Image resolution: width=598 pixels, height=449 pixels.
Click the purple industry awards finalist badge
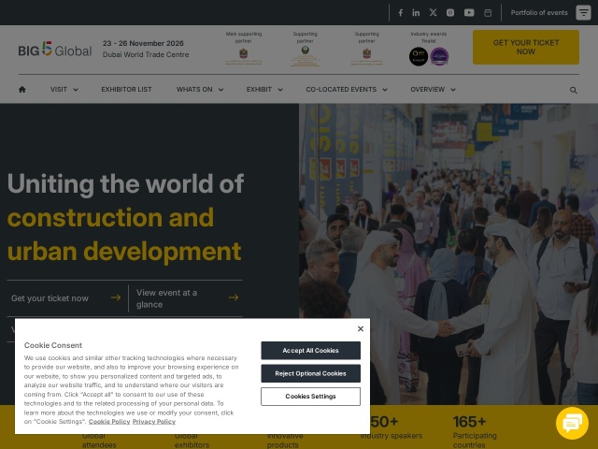click(x=439, y=56)
